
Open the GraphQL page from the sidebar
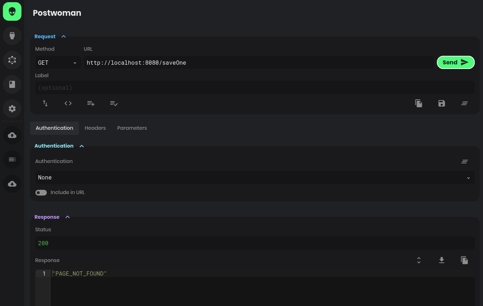pos(12,60)
